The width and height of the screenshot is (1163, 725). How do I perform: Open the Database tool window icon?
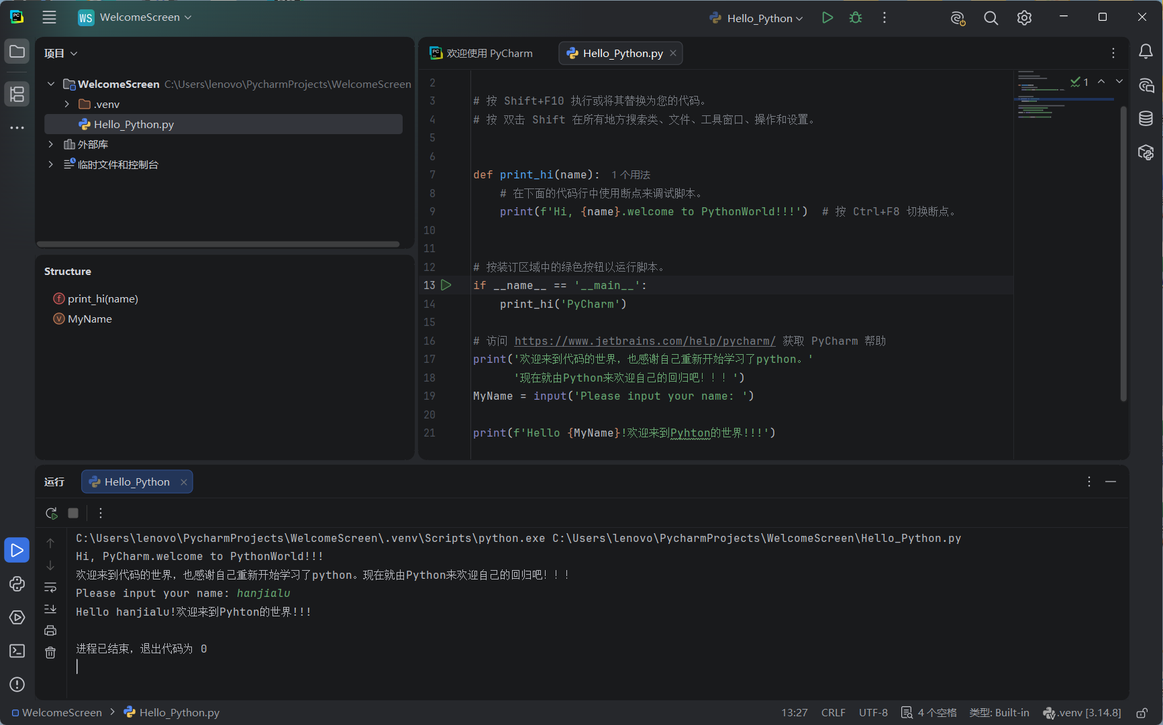pos(1146,119)
